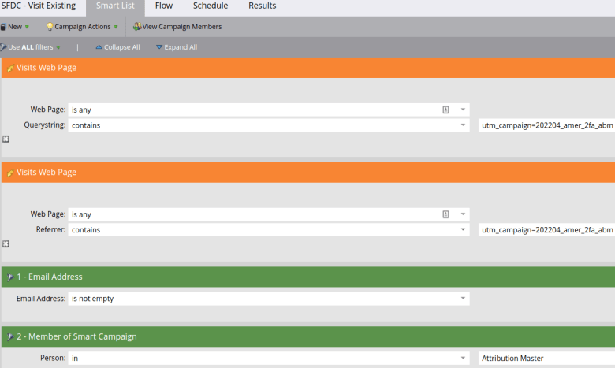Click the trigger icon on second Visits Web Page
The width and height of the screenshot is (615, 368).
[10, 173]
